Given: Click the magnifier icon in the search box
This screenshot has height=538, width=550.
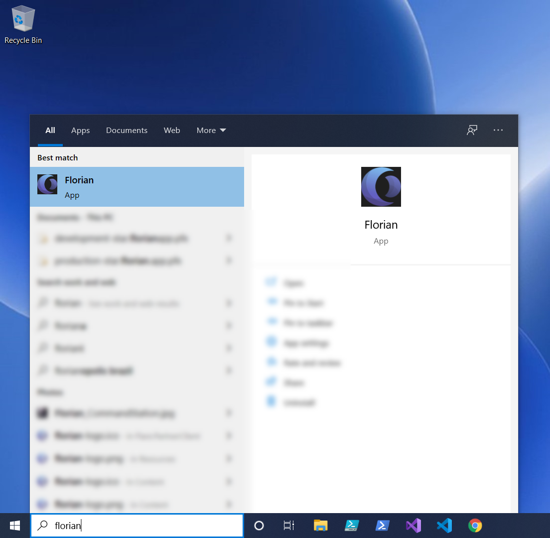Looking at the screenshot, I should pos(43,525).
